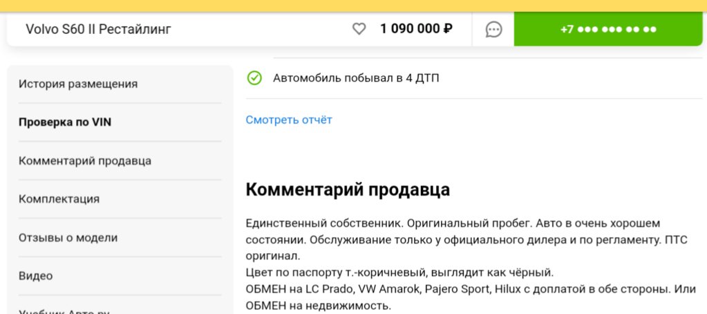Select the partially visible Учебник Авто.ру item
707x314 pixels.
coord(64,311)
